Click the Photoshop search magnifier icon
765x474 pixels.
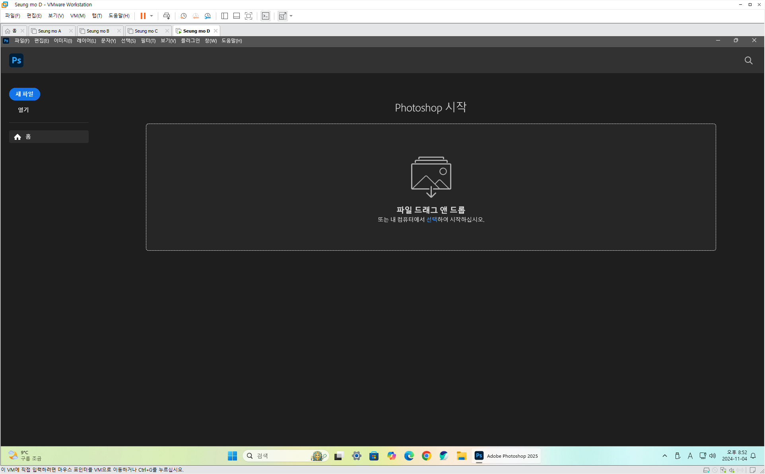tap(748, 60)
